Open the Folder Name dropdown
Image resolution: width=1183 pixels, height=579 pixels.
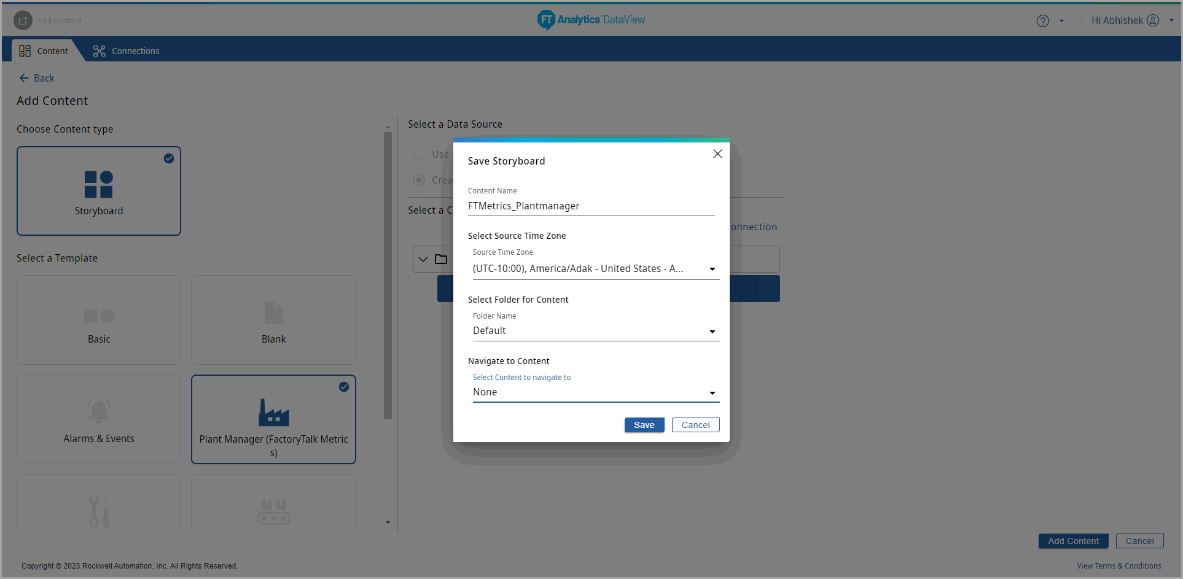[596, 331]
